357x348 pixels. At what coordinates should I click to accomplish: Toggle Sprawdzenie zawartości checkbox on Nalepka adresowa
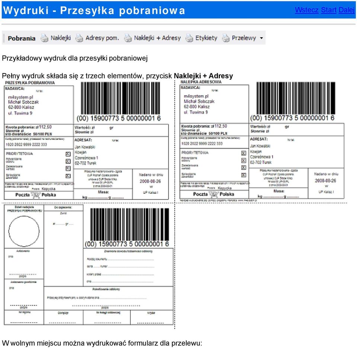pyautogui.click(x=244, y=175)
